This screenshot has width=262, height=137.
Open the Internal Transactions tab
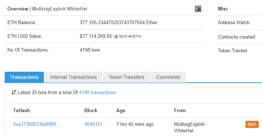point(73,77)
